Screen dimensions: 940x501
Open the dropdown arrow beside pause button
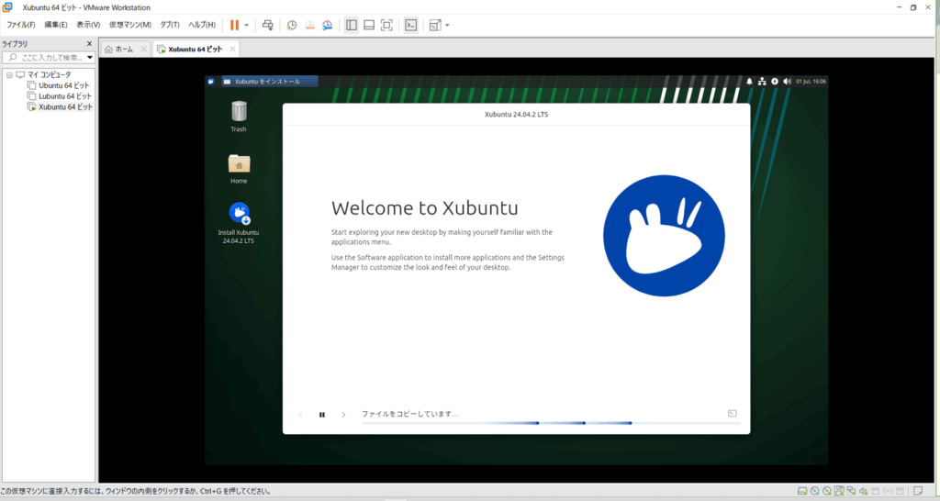[247, 25]
